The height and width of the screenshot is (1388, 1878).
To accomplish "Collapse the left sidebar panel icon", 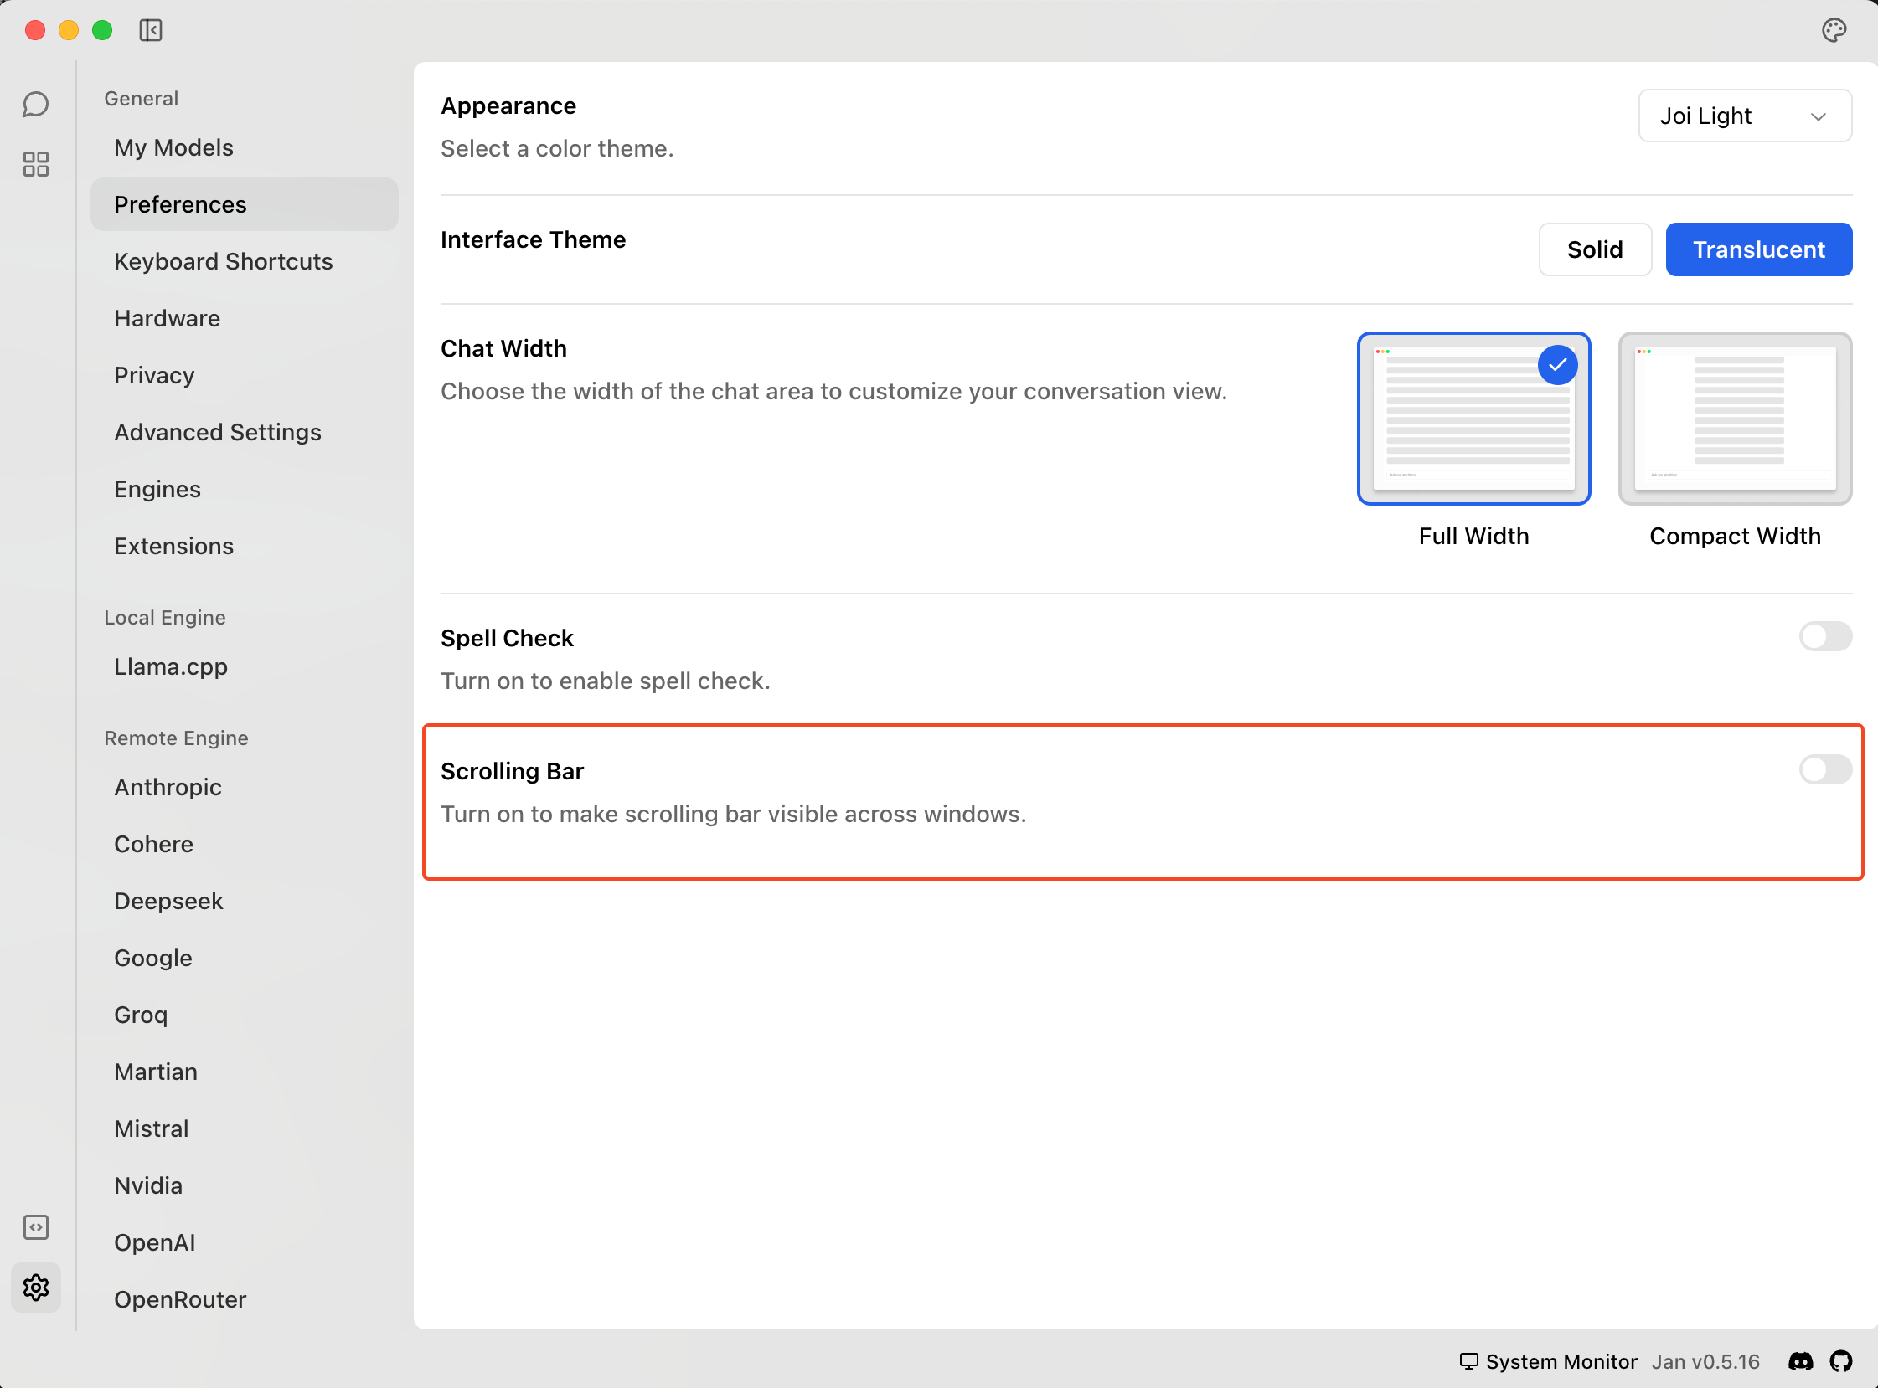I will (151, 30).
